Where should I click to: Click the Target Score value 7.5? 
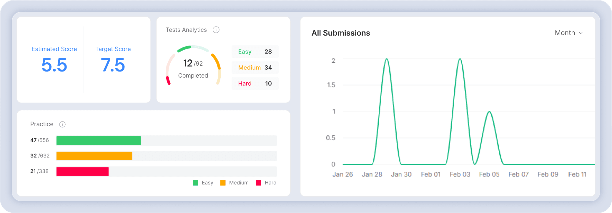click(x=113, y=65)
